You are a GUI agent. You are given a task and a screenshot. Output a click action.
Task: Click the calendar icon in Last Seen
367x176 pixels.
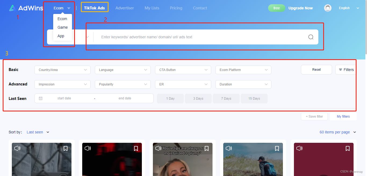coord(41,98)
